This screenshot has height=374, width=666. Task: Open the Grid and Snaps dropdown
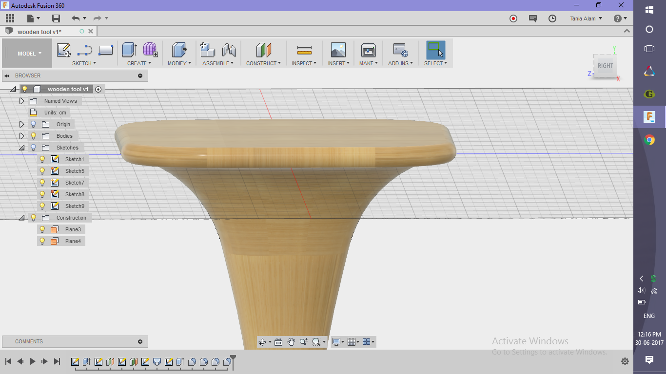click(x=353, y=342)
